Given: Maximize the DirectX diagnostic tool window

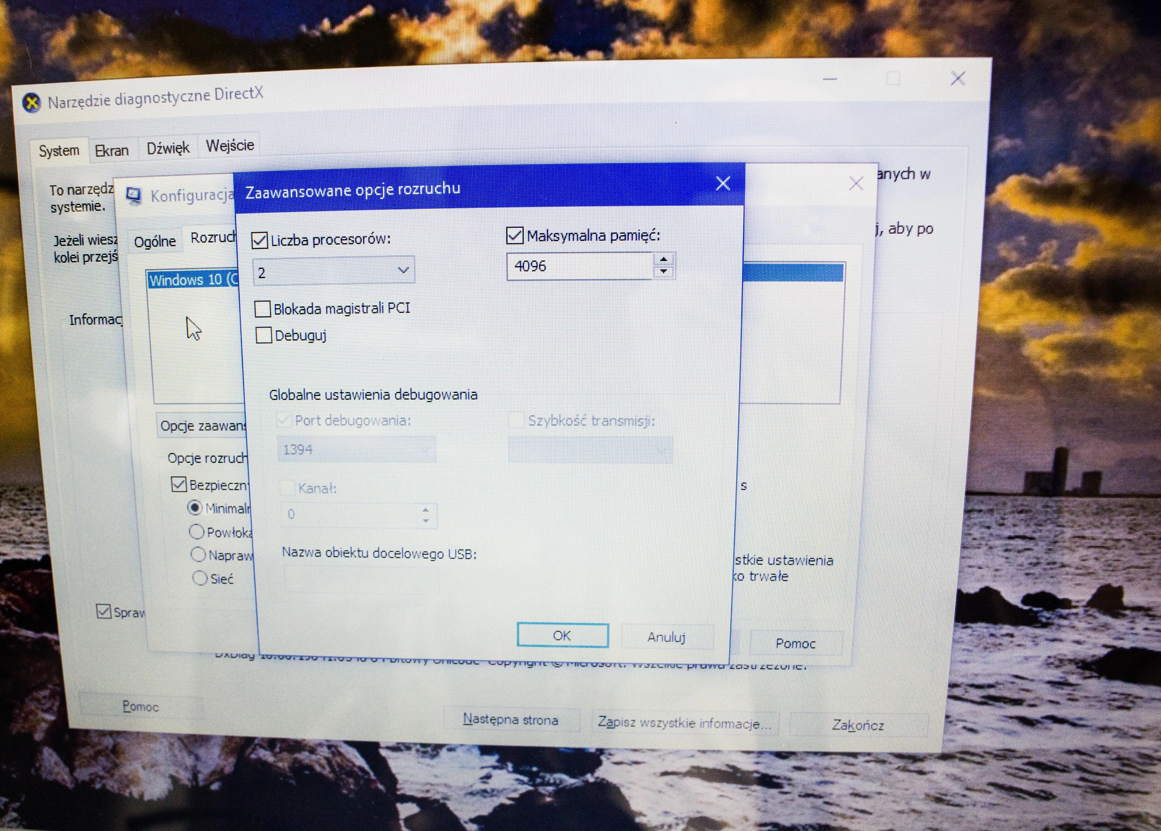Looking at the screenshot, I should [893, 79].
